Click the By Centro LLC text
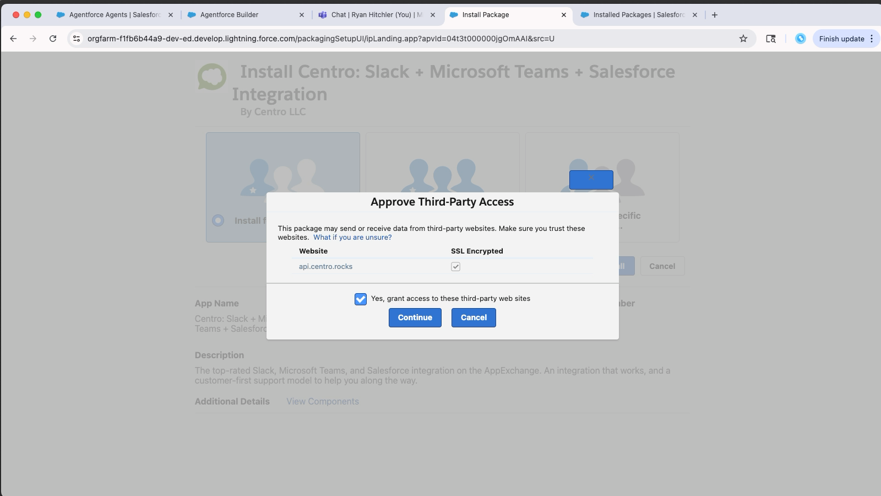Screen dimensions: 881x496 [273, 112]
